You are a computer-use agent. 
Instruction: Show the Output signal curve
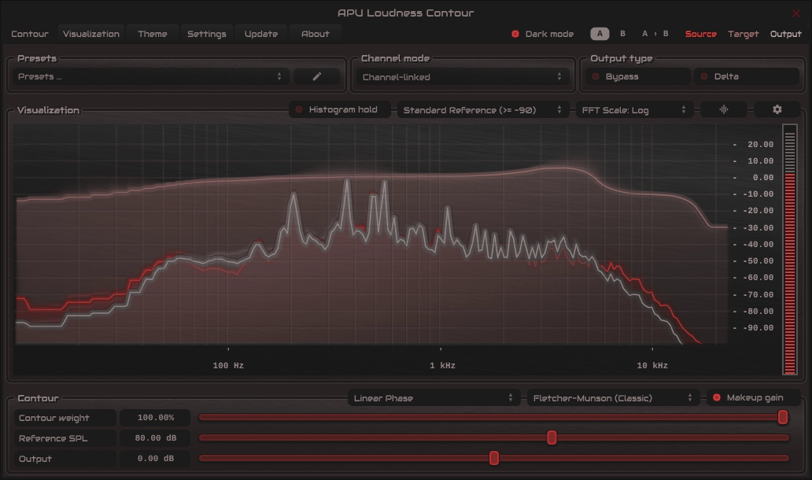(x=785, y=34)
